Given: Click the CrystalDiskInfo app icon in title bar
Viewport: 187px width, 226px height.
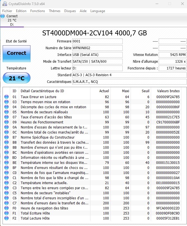Looking at the screenshot, I should [4, 4].
